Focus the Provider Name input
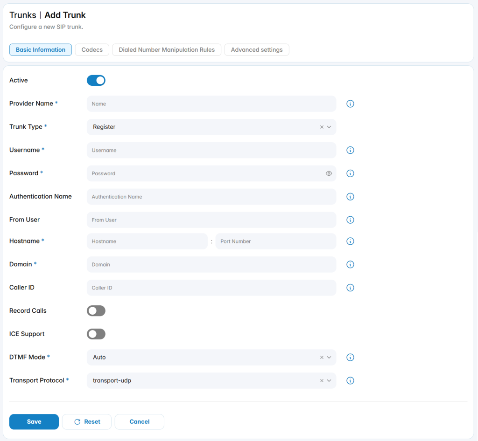This screenshot has height=441, width=478. pyautogui.click(x=211, y=104)
